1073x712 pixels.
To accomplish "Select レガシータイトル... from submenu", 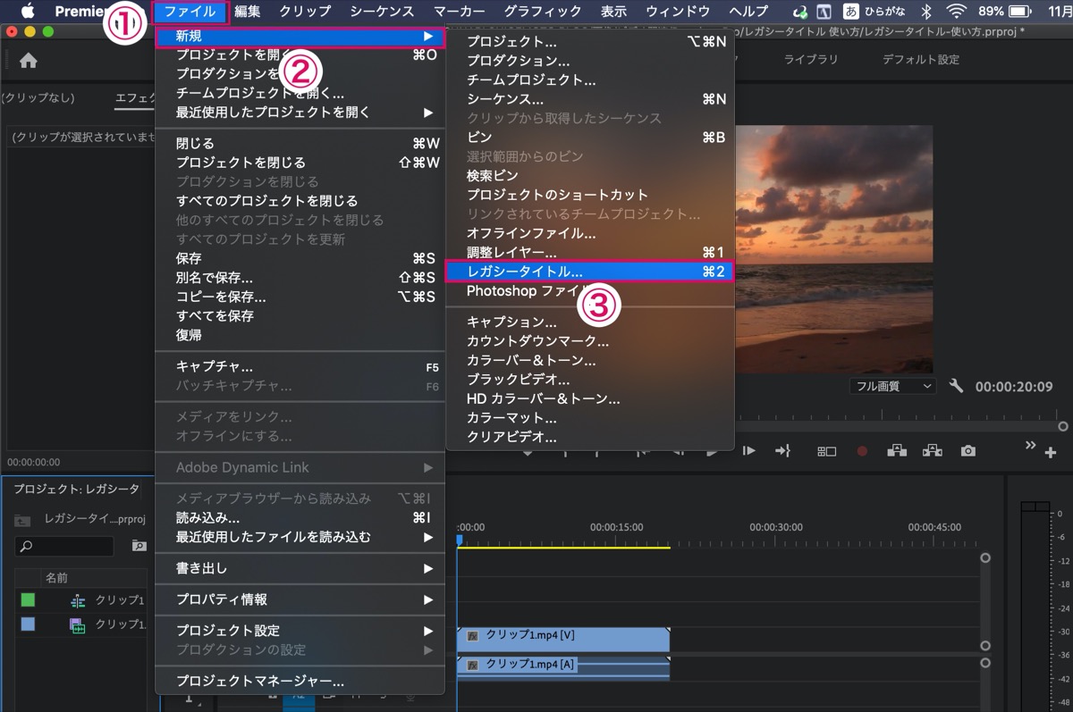I will click(x=590, y=272).
